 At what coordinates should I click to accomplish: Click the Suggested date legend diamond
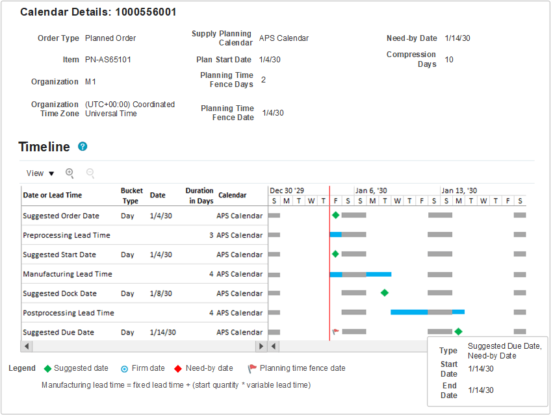point(47,368)
